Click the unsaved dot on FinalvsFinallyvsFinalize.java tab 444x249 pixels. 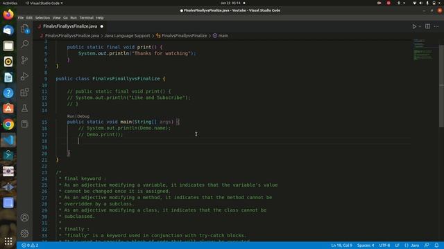tap(102, 26)
